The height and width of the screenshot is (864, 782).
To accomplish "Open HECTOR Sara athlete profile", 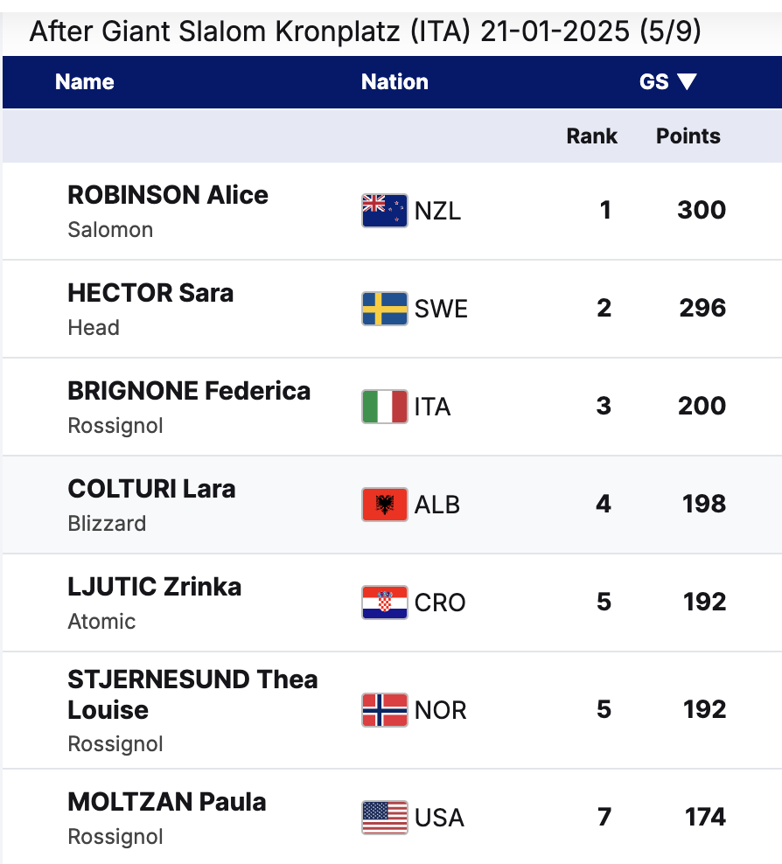I will coord(150,293).
